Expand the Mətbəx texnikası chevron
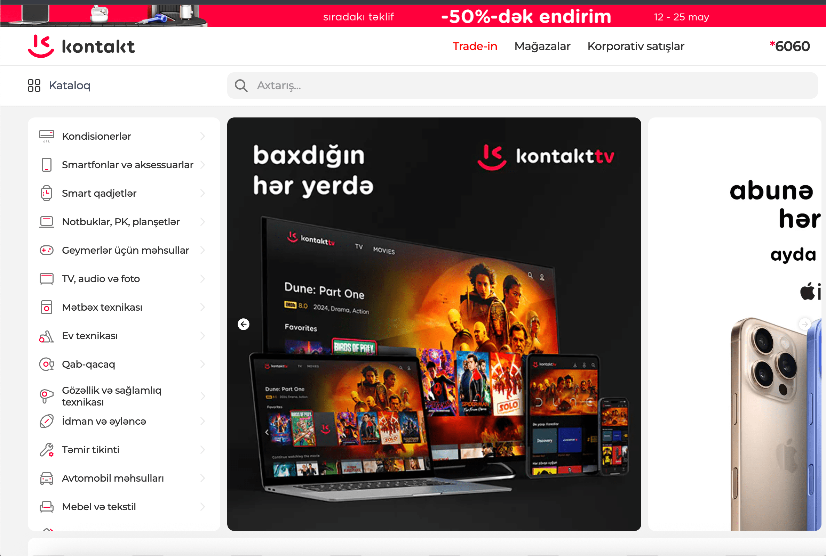This screenshot has width=826, height=556. point(203,308)
